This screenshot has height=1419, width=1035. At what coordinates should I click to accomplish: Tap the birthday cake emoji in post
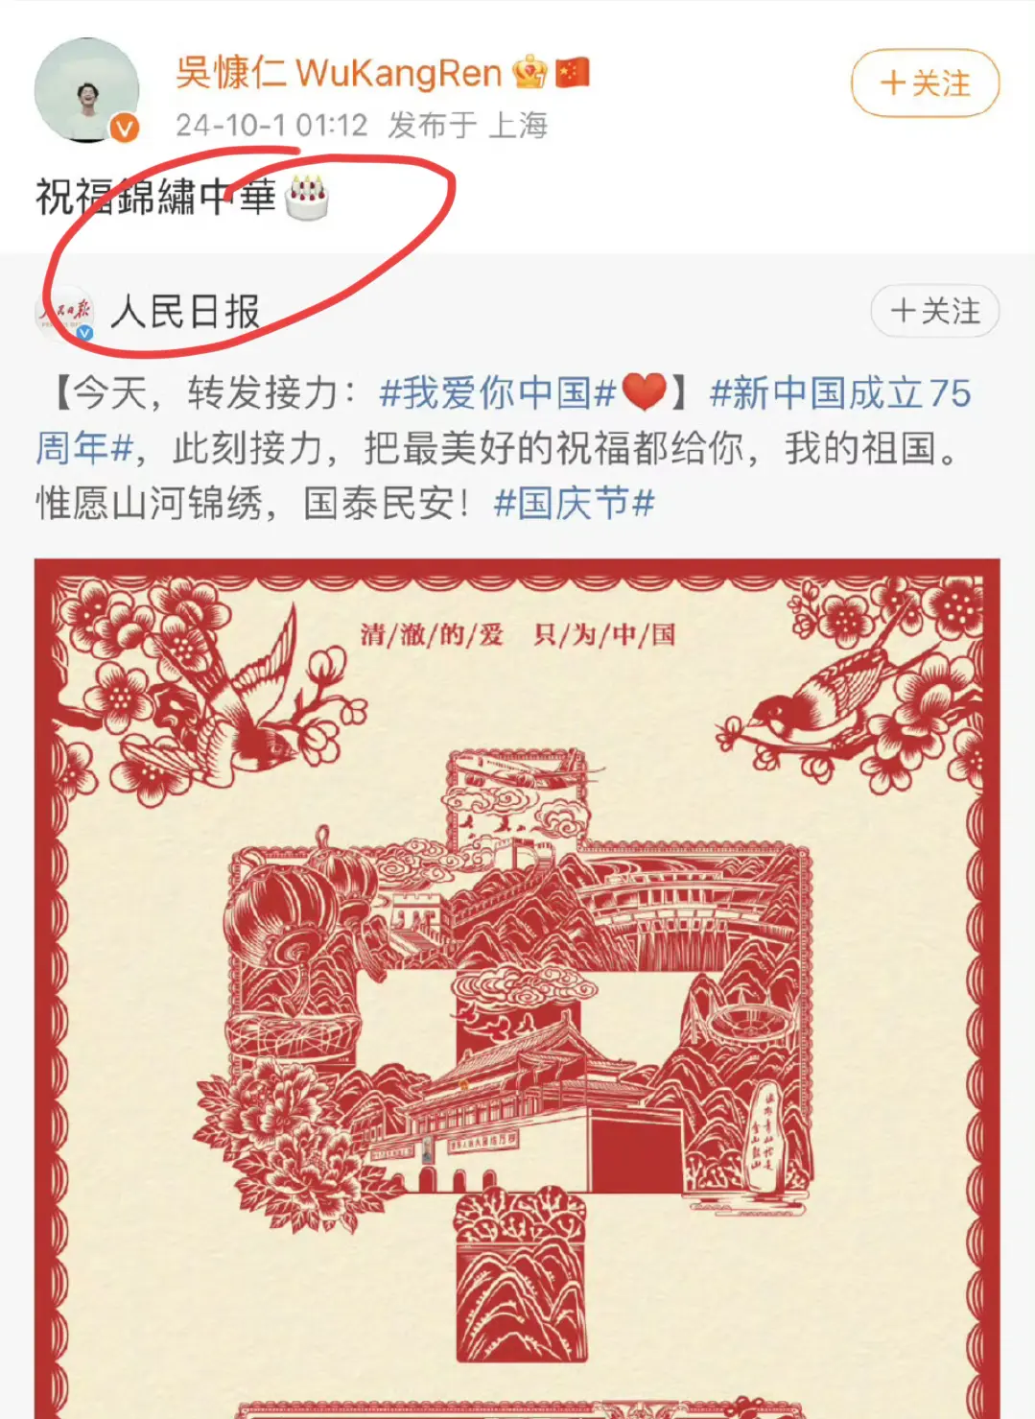click(307, 197)
